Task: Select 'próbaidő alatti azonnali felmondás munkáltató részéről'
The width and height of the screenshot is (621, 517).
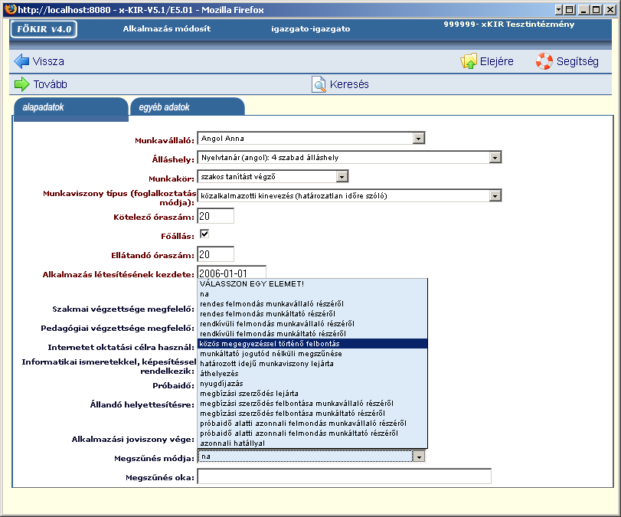Action: click(312, 433)
